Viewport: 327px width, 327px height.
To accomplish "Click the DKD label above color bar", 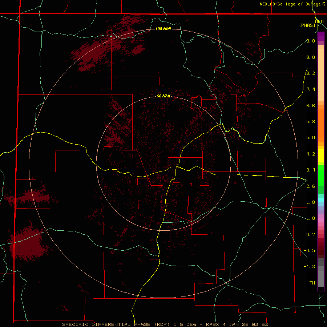I will coord(319,22).
